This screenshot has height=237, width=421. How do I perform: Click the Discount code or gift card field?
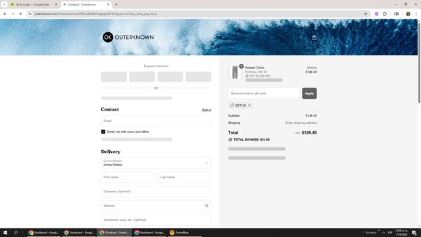tap(263, 93)
